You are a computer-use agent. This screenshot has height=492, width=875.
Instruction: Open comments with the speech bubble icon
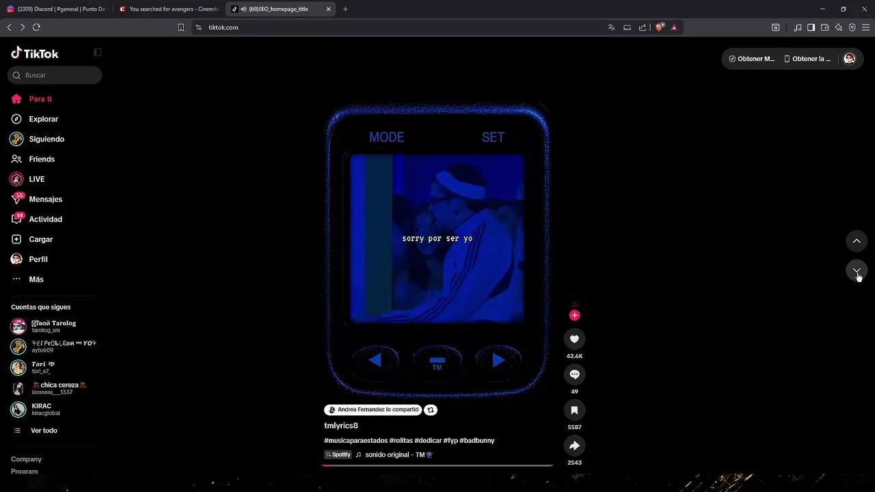click(574, 374)
